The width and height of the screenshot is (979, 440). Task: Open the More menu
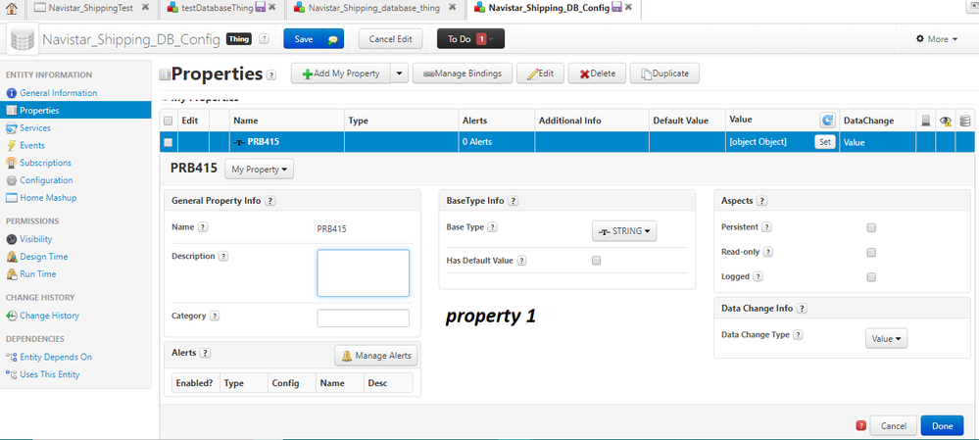pyautogui.click(x=937, y=38)
